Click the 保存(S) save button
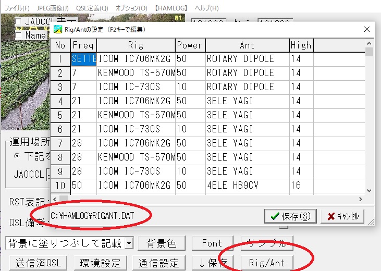The width and height of the screenshot is (381, 271). click(x=290, y=216)
